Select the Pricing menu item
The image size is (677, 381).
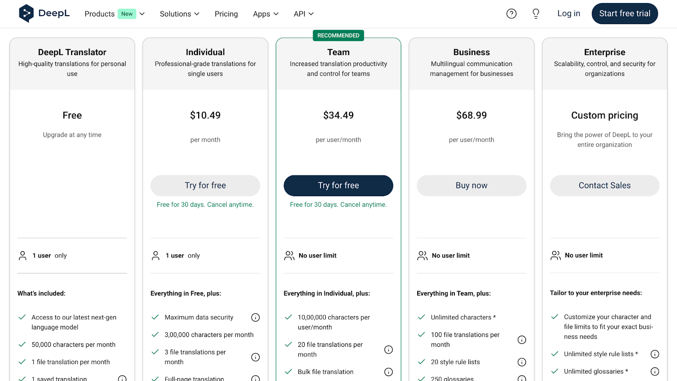click(226, 14)
